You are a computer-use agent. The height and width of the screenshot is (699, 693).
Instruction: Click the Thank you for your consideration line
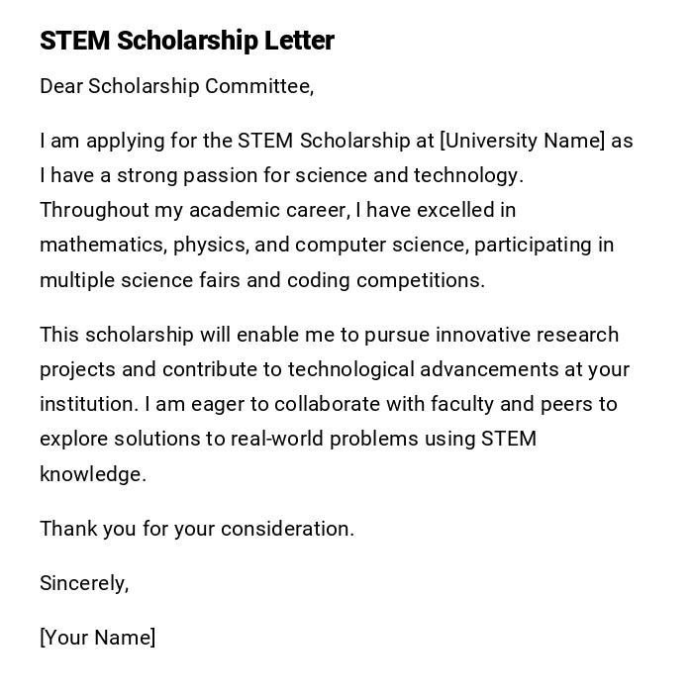[196, 529]
